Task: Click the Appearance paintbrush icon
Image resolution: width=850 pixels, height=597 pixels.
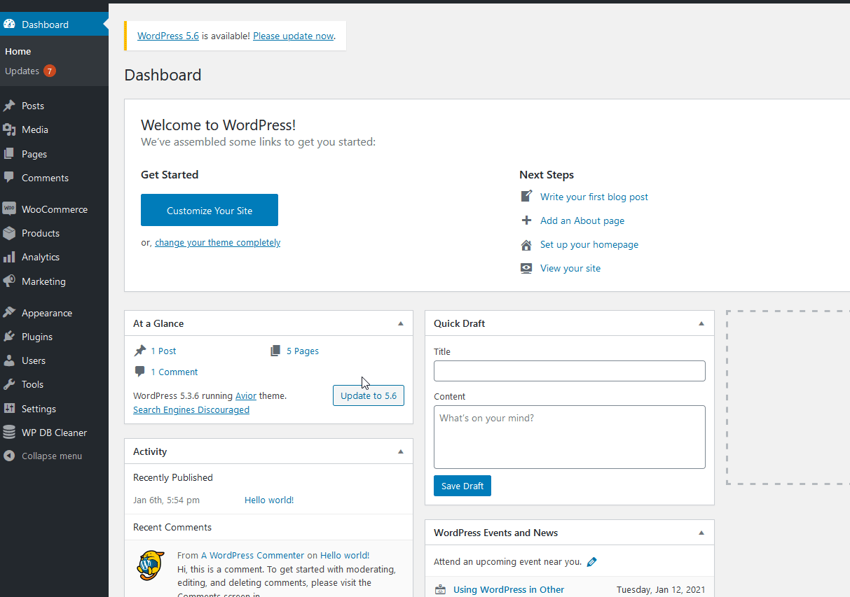Action: [9, 313]
